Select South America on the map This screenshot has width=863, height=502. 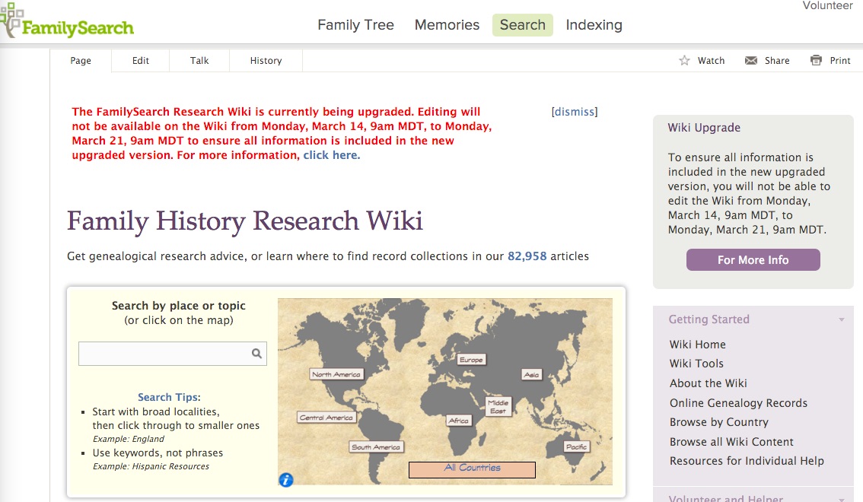click(x=376, y=447)
